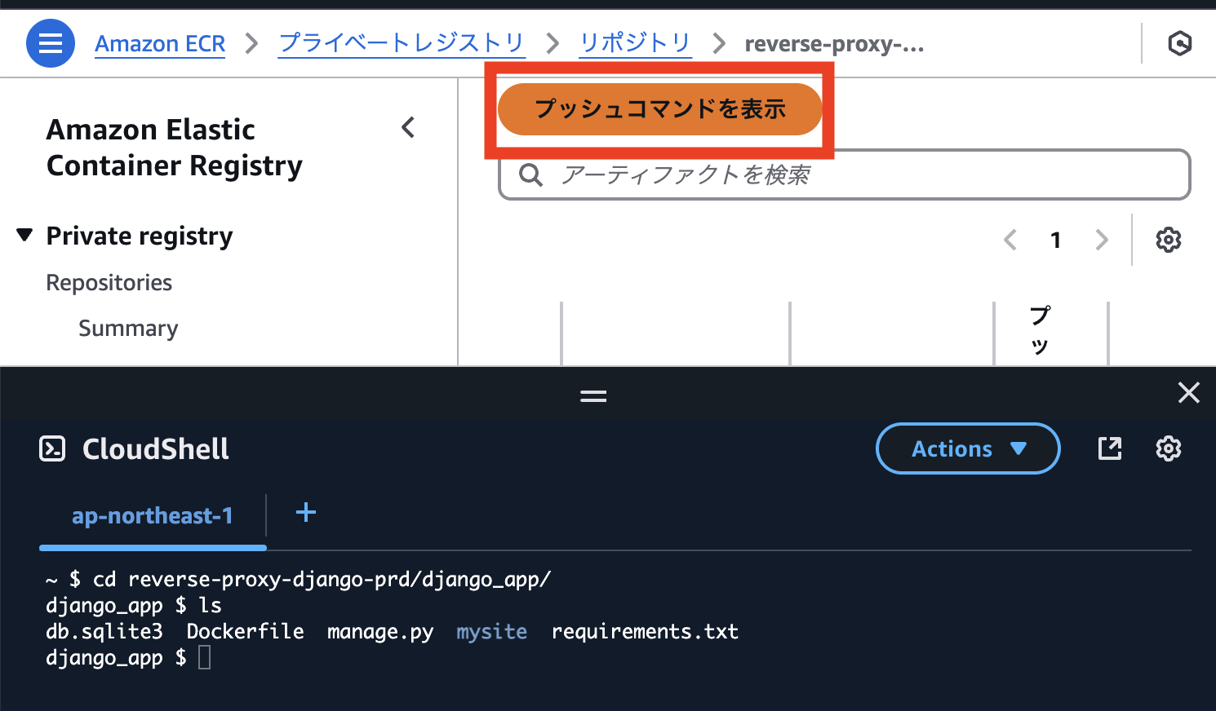This screenshot has width=1216, height=711.
Task: Collapse the Private registry section
Action: [24, 235]
